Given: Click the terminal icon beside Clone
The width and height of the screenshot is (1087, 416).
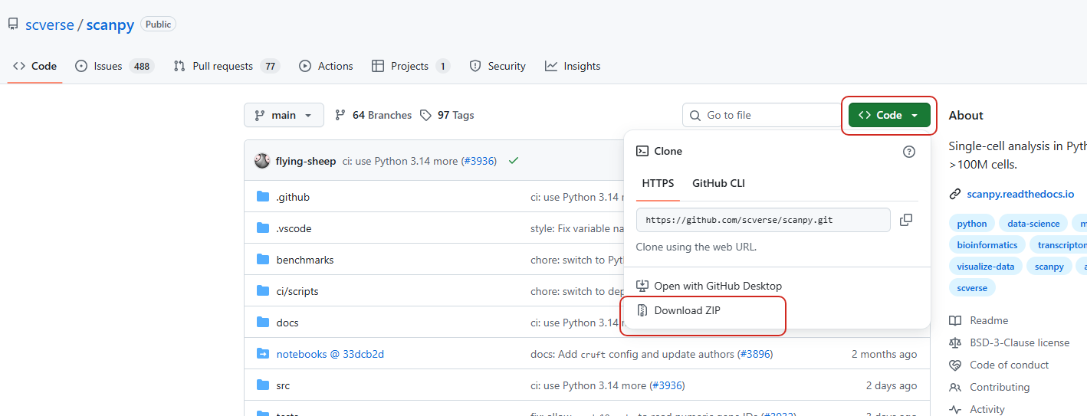Looking at the screenshot, I should point(642,151).
